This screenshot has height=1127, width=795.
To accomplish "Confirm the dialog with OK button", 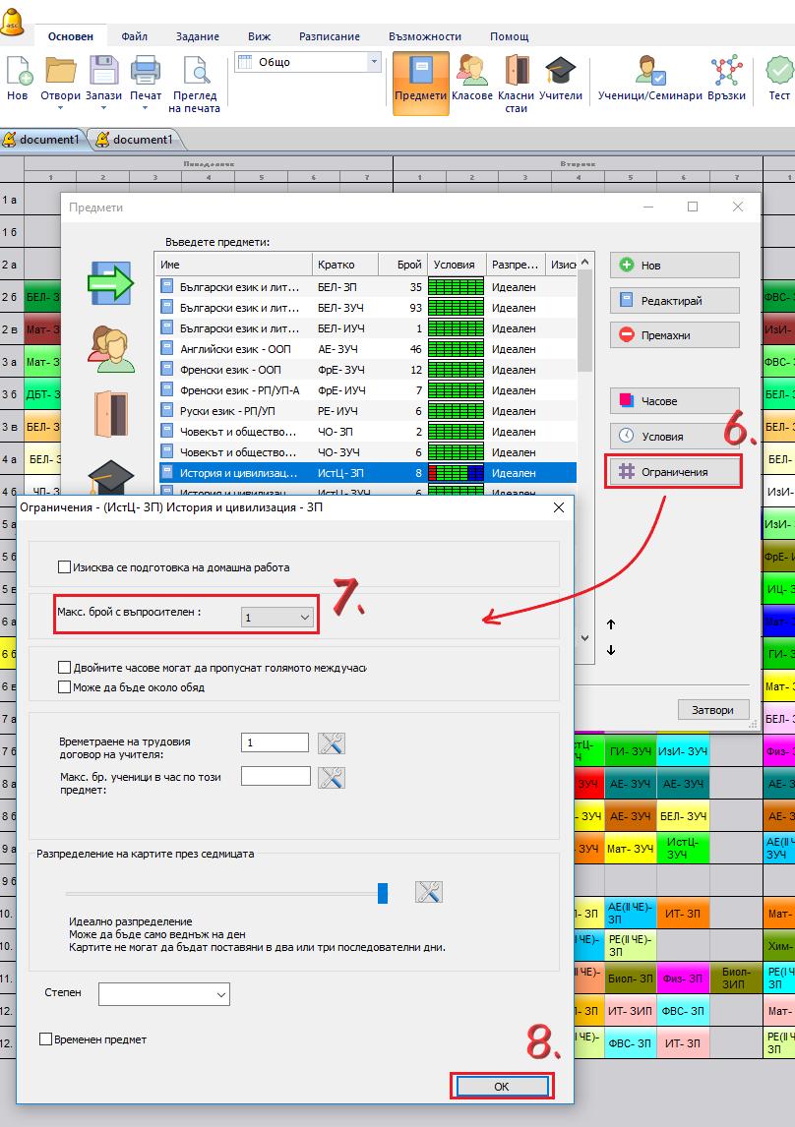I will (502, 1085).
